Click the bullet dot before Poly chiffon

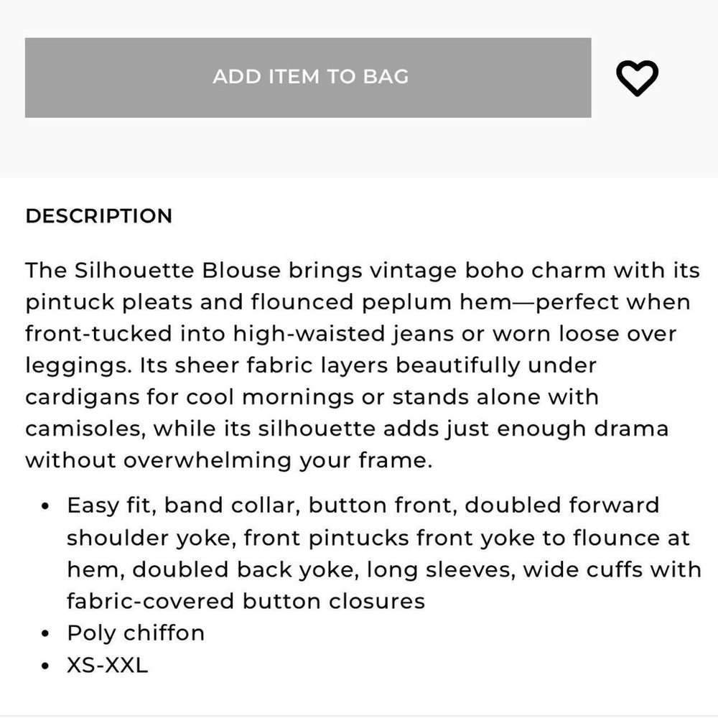46,634
